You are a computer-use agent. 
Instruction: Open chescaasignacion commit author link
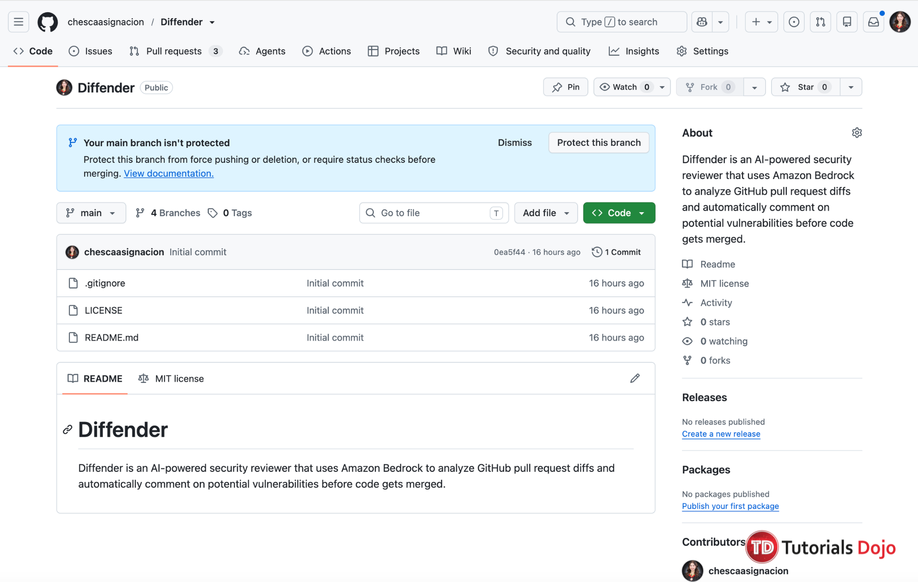pyautogui.click(x=124, y=252)
